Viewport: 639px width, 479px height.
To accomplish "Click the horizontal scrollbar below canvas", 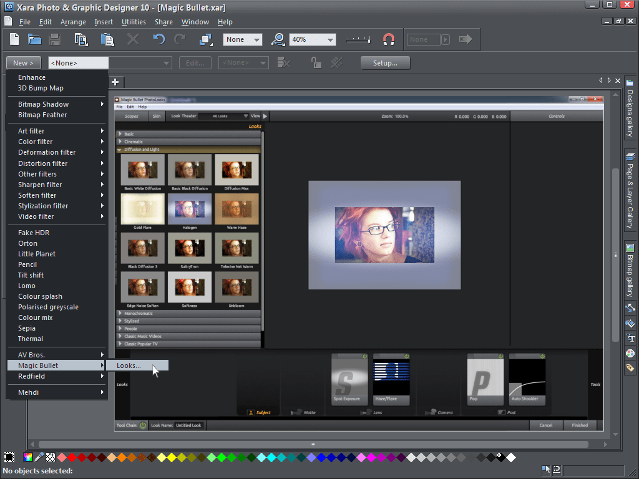I will (313, 444).
